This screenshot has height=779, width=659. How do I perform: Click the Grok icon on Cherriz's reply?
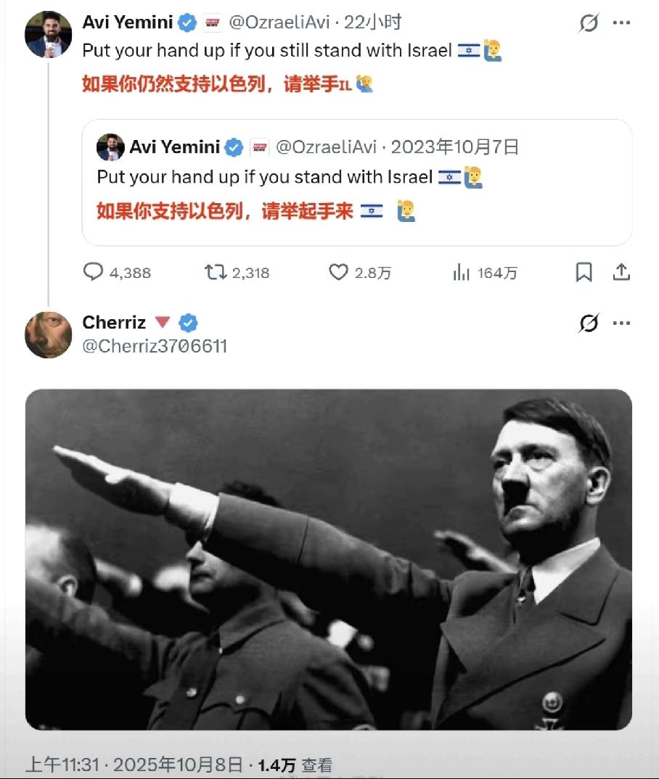pyautogui.click(x=589, y=323)
